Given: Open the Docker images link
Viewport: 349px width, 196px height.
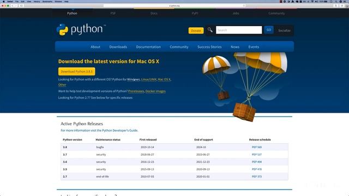Looking at the screenshot, I should point(155,91).
